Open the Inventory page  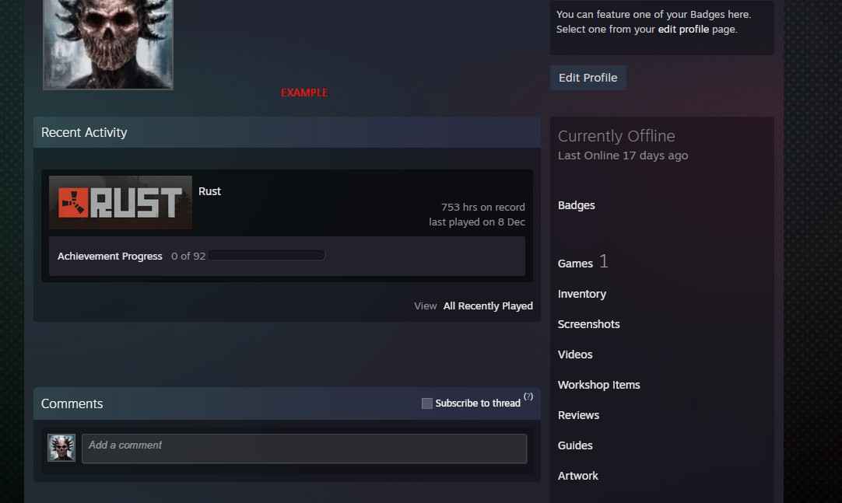pyautogui.click(x=581, y=294)
